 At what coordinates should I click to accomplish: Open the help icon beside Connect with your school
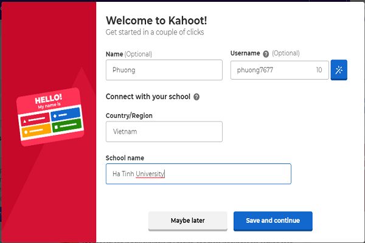point(196,97)
